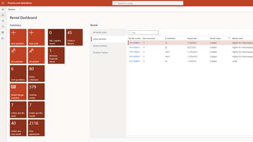This screenshot has height=142, width=253.
Task: Click Created status in 11/5/2020 row
Action: pyautogui.click(x=213, y=43)
